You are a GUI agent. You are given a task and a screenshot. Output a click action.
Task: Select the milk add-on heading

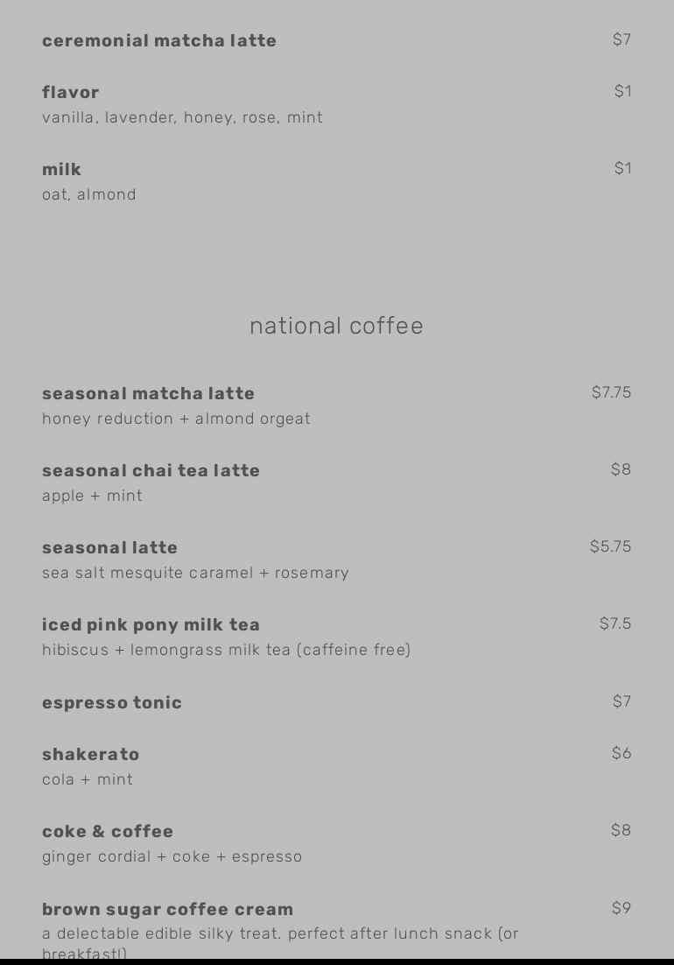point(61,169)
